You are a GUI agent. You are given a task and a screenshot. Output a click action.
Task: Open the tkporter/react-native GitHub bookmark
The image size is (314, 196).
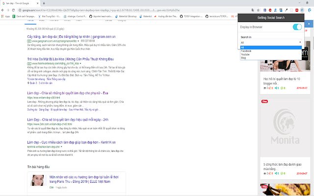[101, 16]
